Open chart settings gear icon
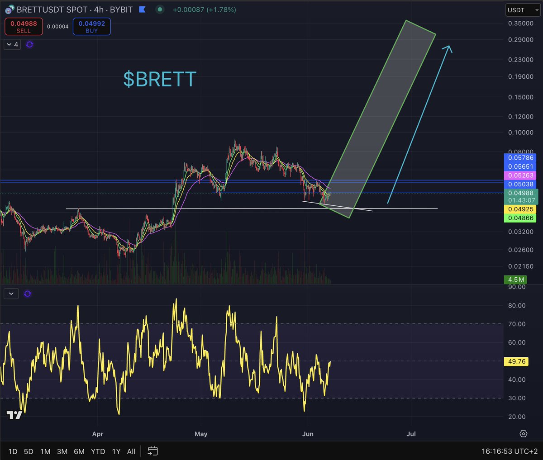The height and width of the screenshot is (460, 543). click(x=524, y=434)
